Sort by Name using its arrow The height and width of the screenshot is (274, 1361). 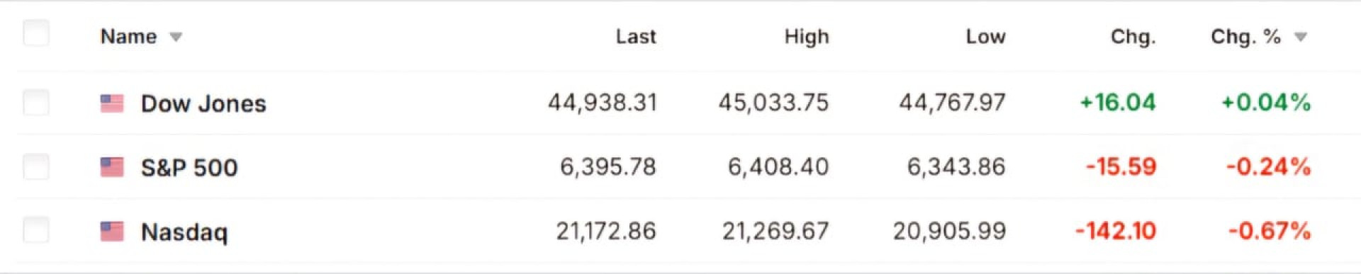point(176,38)
